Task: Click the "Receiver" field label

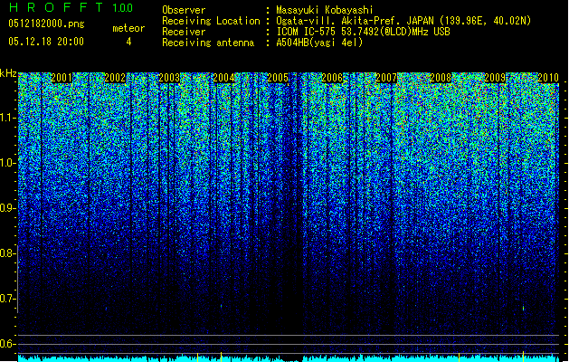Action: tap(184, 32)
